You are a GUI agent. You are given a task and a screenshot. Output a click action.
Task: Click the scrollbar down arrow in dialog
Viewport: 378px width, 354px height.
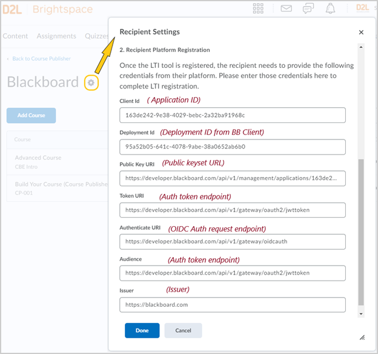coord(361,314)
